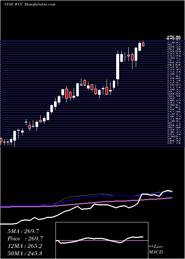Click the 12MA : 265.2 value

click(25, 246)
